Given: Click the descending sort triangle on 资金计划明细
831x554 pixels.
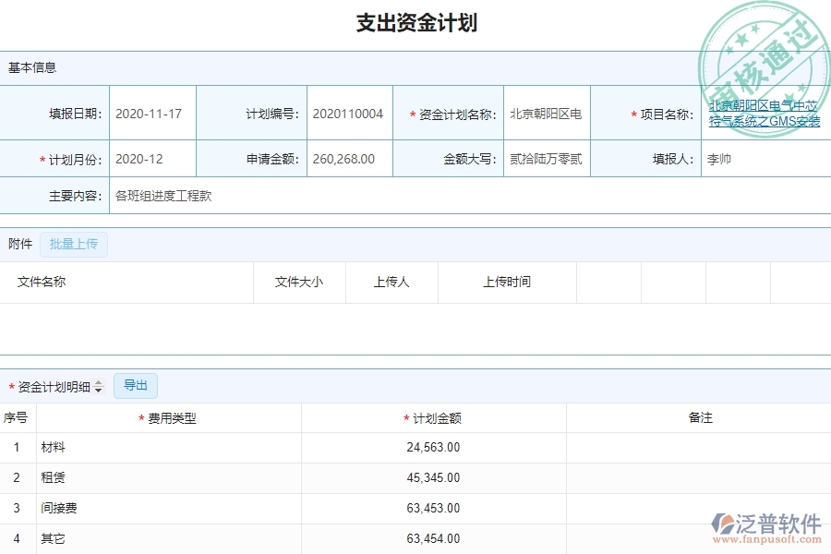Looking at the screenshot, I should click(x=100, y=390).
